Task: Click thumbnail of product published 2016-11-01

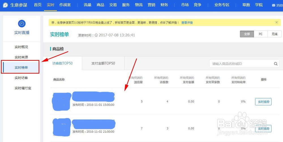Action: (61, 101)
